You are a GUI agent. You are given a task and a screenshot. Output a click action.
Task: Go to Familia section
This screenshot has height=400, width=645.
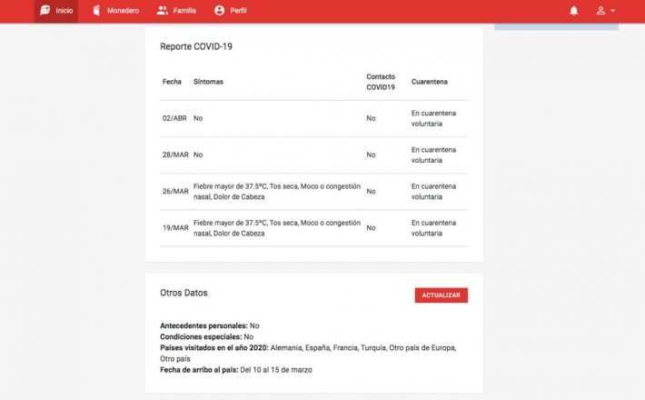176,11
